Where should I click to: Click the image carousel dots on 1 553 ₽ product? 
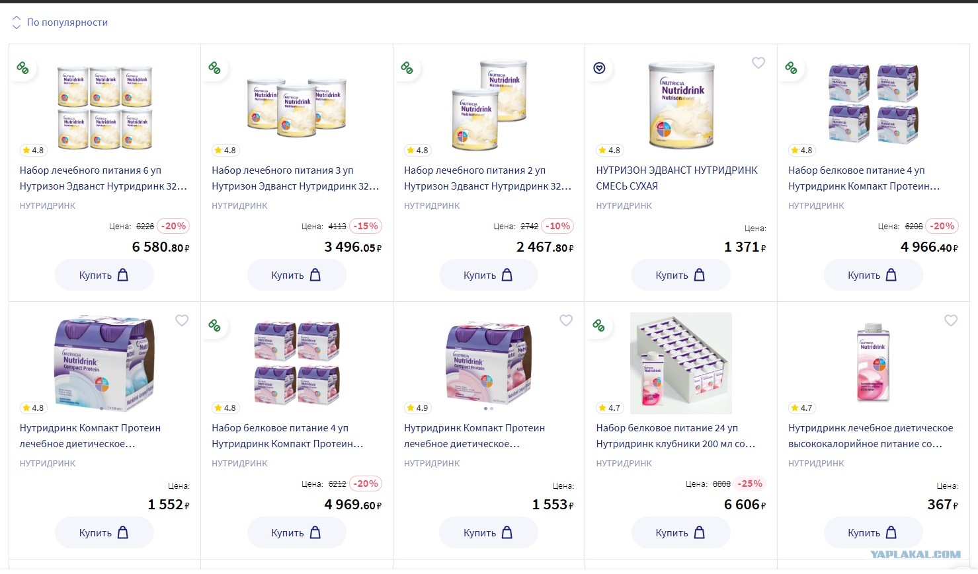[489, 409]
